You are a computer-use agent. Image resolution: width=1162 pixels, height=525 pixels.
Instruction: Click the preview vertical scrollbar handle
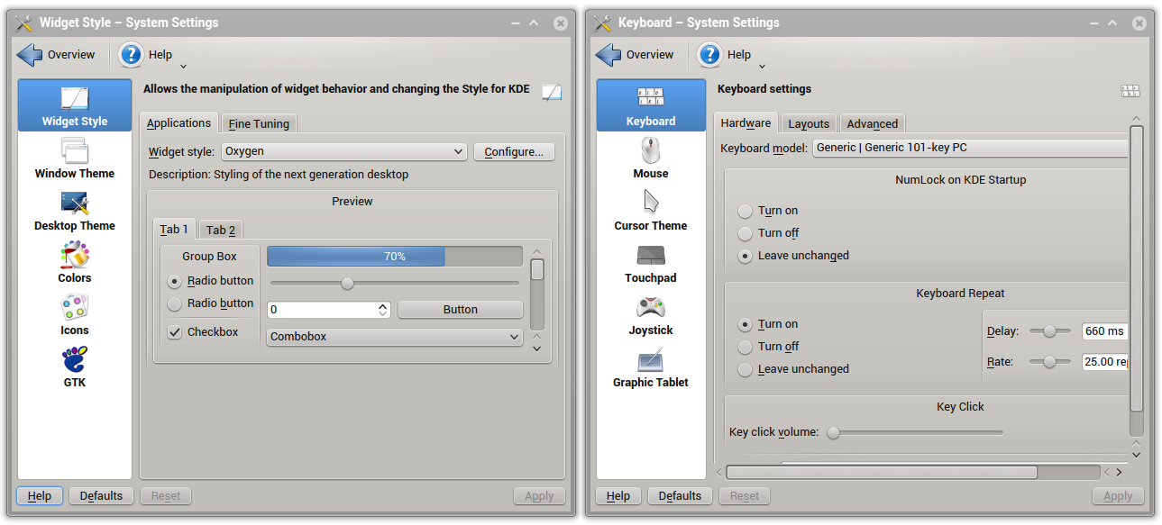click(537, 270)
